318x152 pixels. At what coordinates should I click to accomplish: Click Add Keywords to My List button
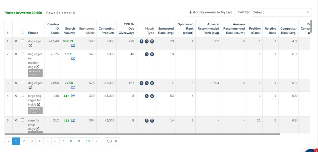[x=210, y=12]
